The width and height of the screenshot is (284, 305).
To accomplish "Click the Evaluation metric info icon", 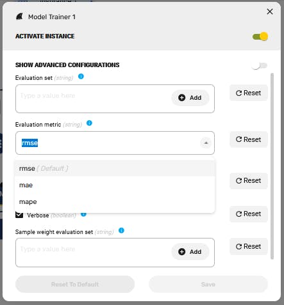I will (89, 123).
